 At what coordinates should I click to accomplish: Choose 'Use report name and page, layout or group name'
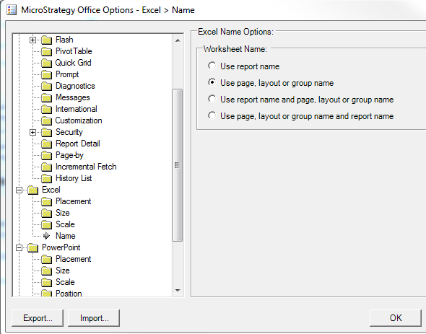coord(212,99)
